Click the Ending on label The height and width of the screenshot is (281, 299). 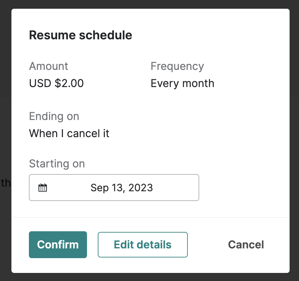(x=54, y=116)
